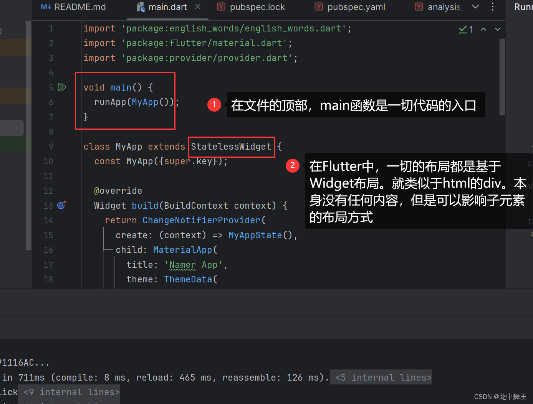Image resolution: width=533 pixels, height=404 pixels.
Task: Click the pubspec.lock YAML file icon
Action: 221,7
